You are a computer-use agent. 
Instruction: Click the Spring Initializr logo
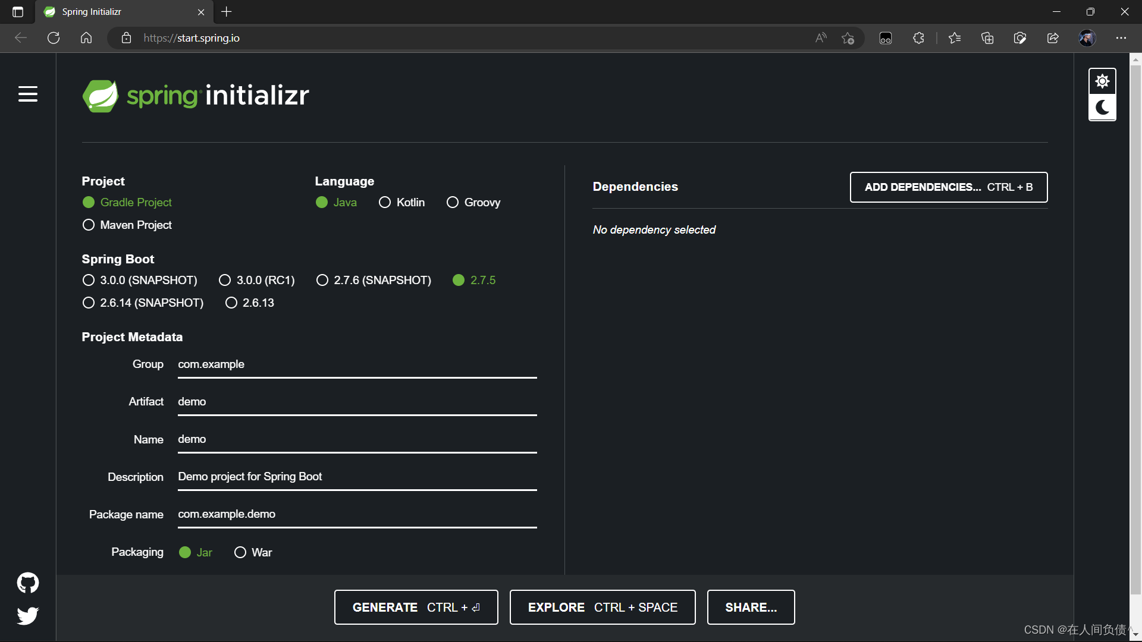pyautogui.click(x=196, y=96)
